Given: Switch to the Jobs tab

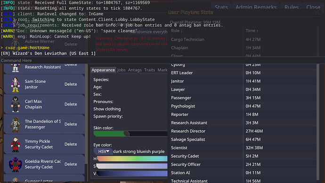Looking at the screenshot, I should click(x=121, y=70).
